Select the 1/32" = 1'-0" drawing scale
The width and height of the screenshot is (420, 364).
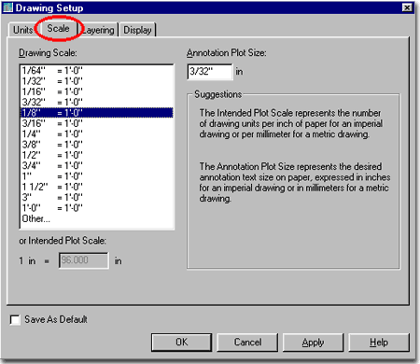pyautogui.click(x=96, y=81)
